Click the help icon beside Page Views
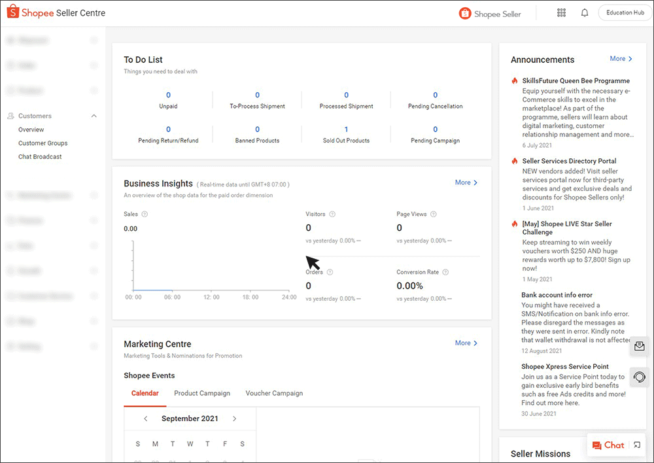 [433, 214]
